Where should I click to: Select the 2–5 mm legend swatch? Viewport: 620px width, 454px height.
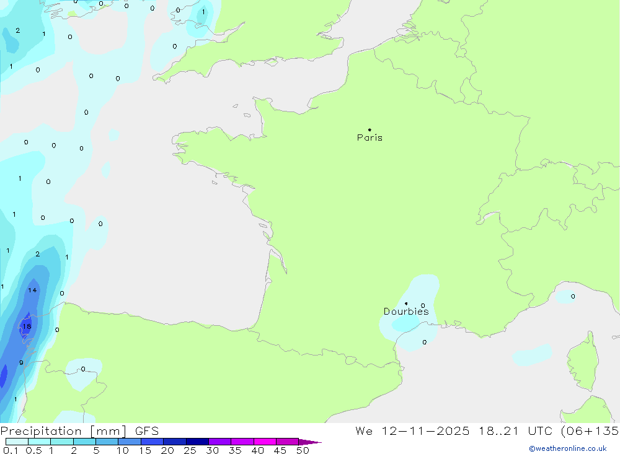pos(84,442)
